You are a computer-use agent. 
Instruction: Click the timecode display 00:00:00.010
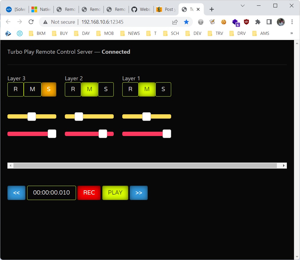click(51, 193)
